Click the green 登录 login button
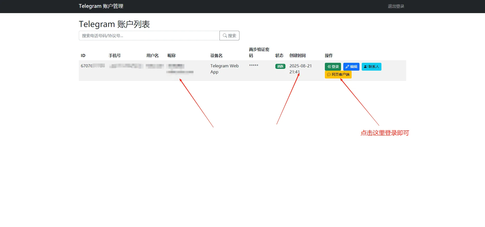Viewport: 485px width, 227px height. (333, 67)
